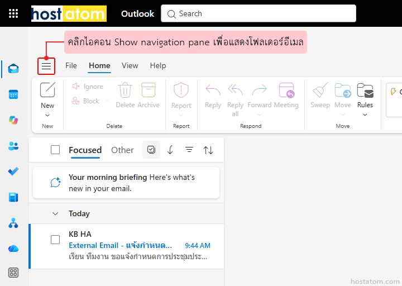Click the Outlook title text
This screenshot has height=286, width=402.
pos(138,13)
